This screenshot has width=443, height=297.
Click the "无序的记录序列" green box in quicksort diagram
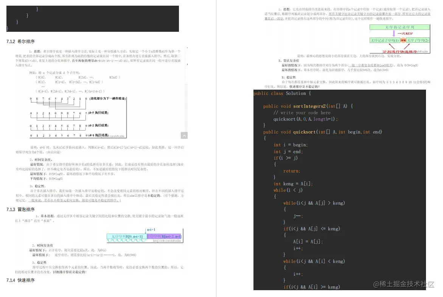pyautogui.click(x=400, y=27)
